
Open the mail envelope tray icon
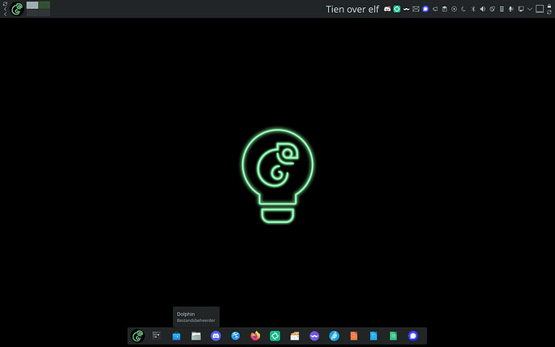416,9
